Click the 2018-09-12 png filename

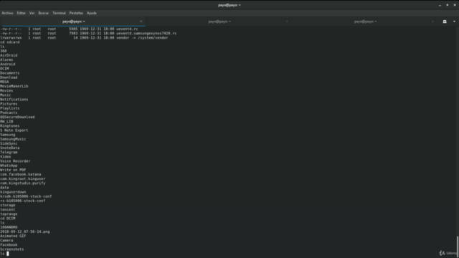(x=25, y=231)
